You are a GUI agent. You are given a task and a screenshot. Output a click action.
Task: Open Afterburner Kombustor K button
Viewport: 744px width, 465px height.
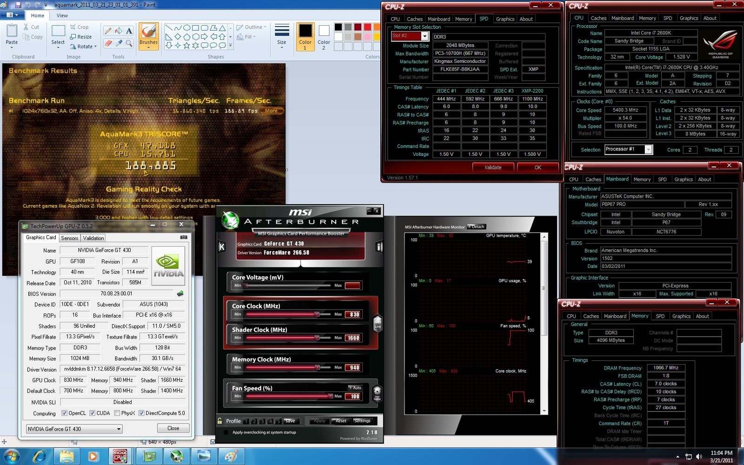[222, 247]
